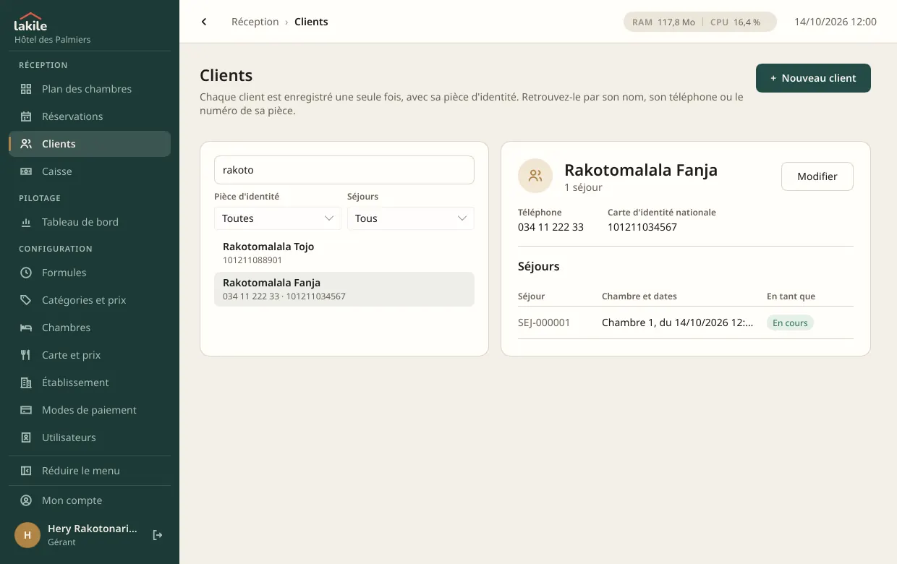The image size is (897, 564).
Task: Click the date 14/10/2026 12:00 in header
Action: pos(836,22)
